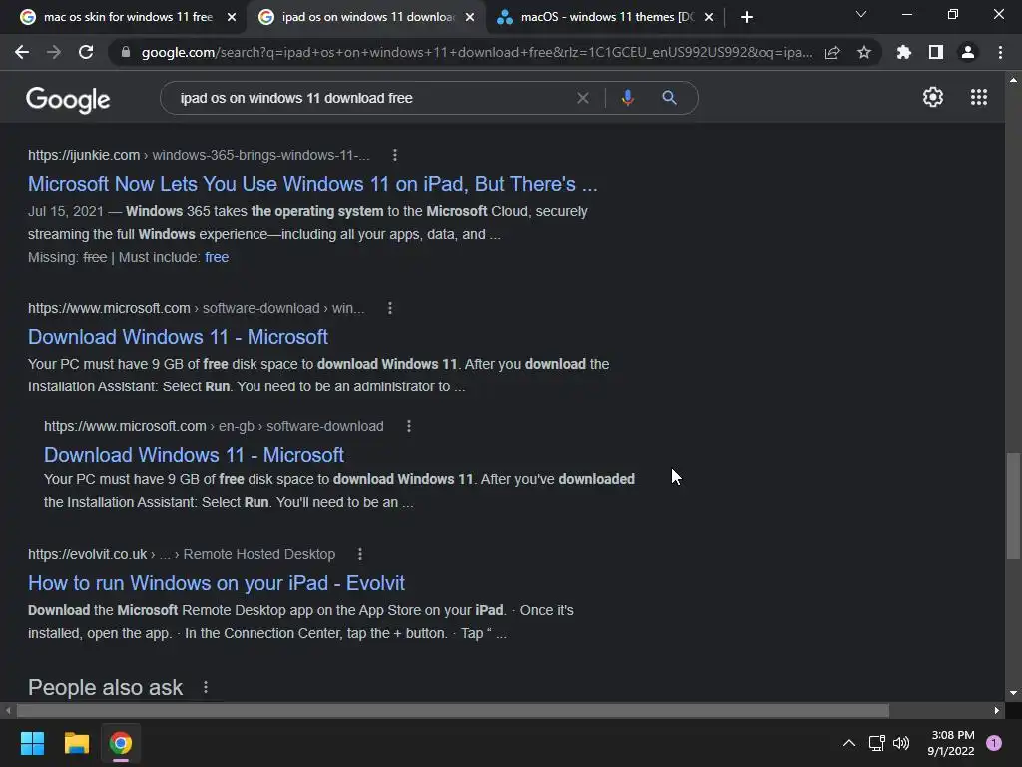
Task: Clear the Google search box text
Action: point(583,98)
